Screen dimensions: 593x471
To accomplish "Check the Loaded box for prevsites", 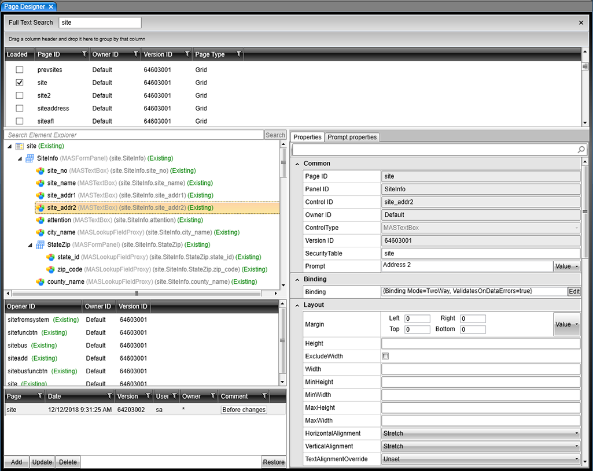I will (20, 70).
